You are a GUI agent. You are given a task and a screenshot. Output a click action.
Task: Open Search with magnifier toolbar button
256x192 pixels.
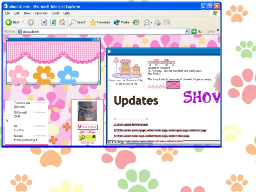tap(78, 22)
